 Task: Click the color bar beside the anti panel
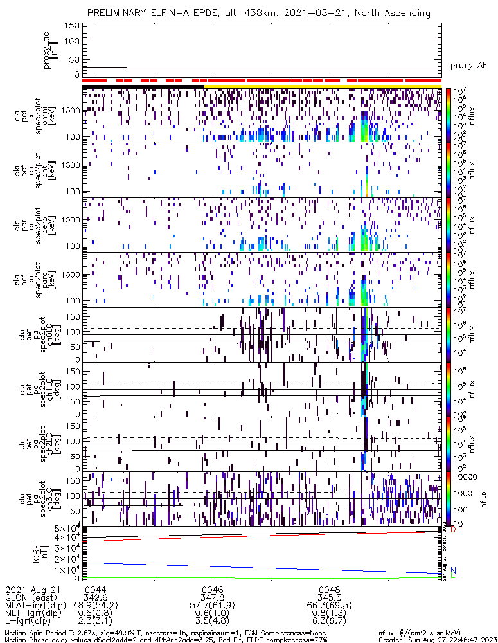449,170
